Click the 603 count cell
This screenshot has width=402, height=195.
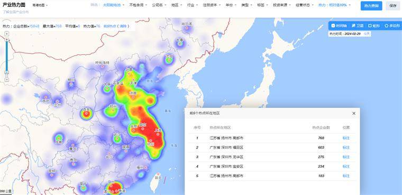tap(321, 148)
